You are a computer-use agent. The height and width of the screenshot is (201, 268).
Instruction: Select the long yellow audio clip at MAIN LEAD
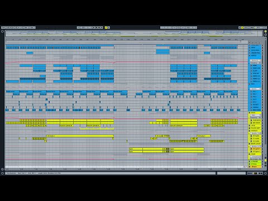187,149
